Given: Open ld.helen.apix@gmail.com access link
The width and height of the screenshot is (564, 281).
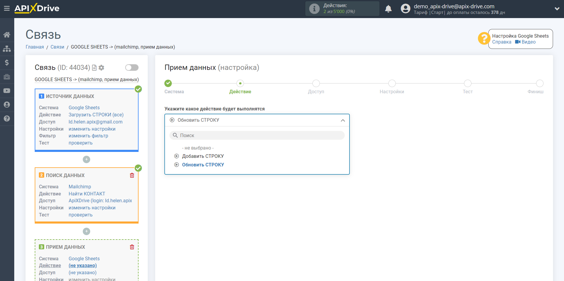Looking at the screenshot, I should [96, 122].
